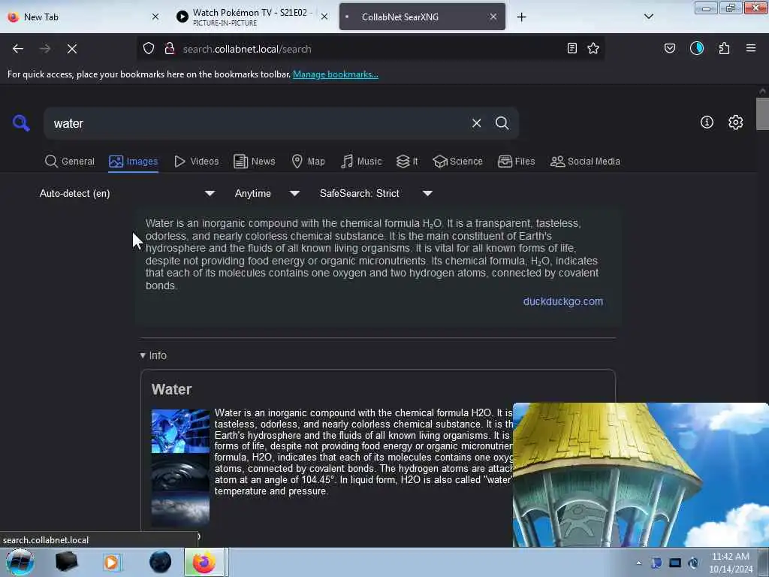Open the Windows Start button
Viewport: 769px width, 577px height.
pyautogui.click(x=20, y=562)
